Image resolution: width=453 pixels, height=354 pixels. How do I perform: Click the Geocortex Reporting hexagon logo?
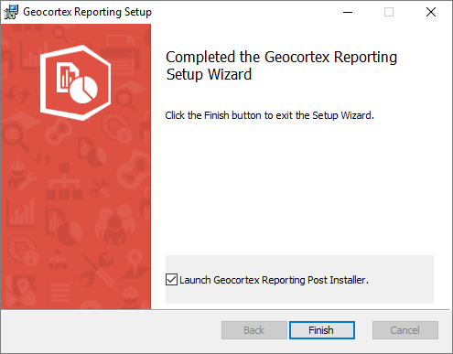click(75, 82)
